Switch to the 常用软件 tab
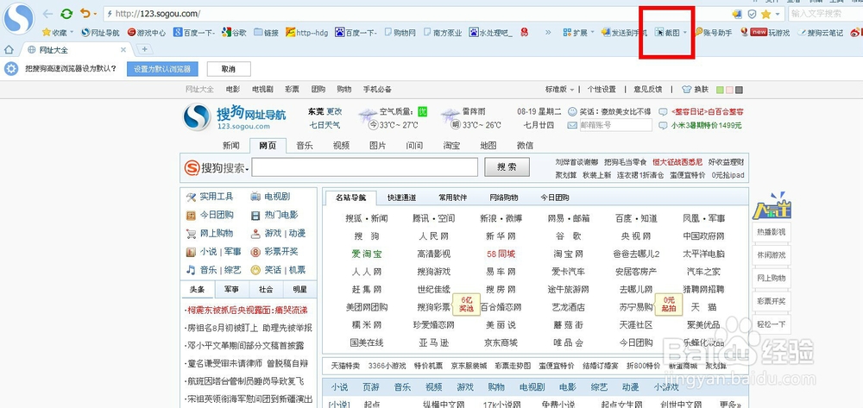The image size is (863, 408). pos(453,198)
